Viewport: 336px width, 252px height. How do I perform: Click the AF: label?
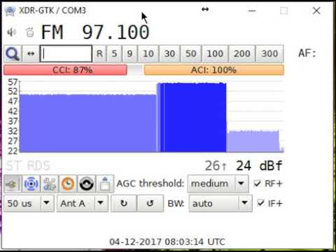click(x=307, y=53)
